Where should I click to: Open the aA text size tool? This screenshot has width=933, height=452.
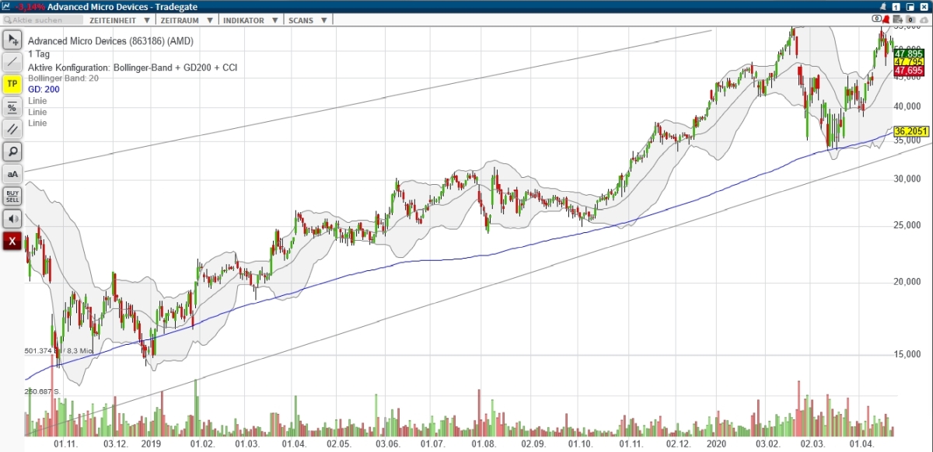[x=12, y=173]
